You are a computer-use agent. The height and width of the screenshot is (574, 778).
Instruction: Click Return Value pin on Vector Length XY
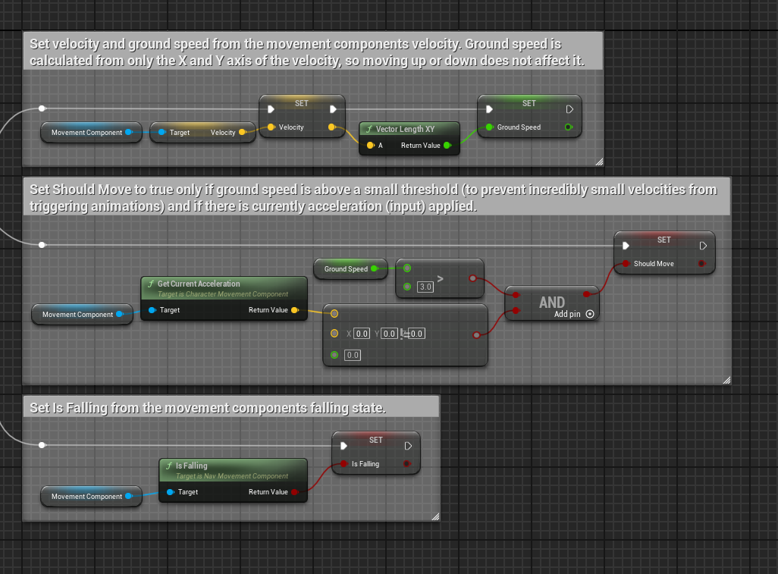coord(447,146)
